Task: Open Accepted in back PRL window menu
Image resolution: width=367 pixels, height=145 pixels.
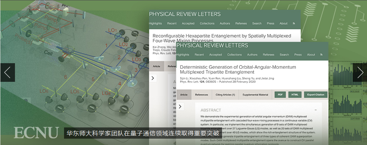Action: 188,23
